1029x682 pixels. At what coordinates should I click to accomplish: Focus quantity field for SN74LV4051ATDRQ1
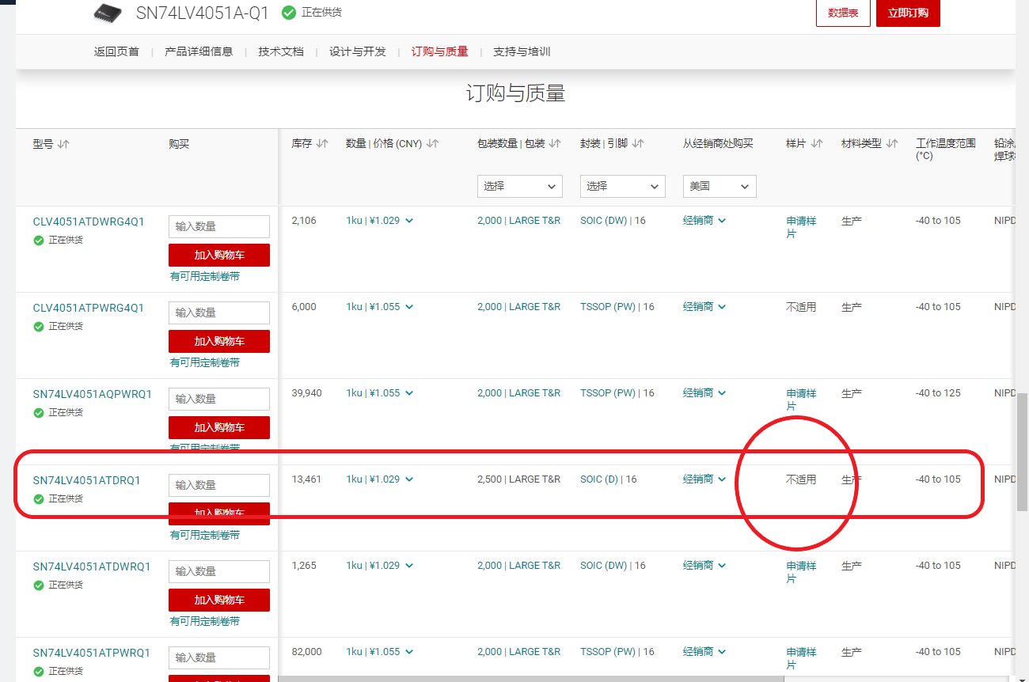pyautogui.click(x=219, y=485)
